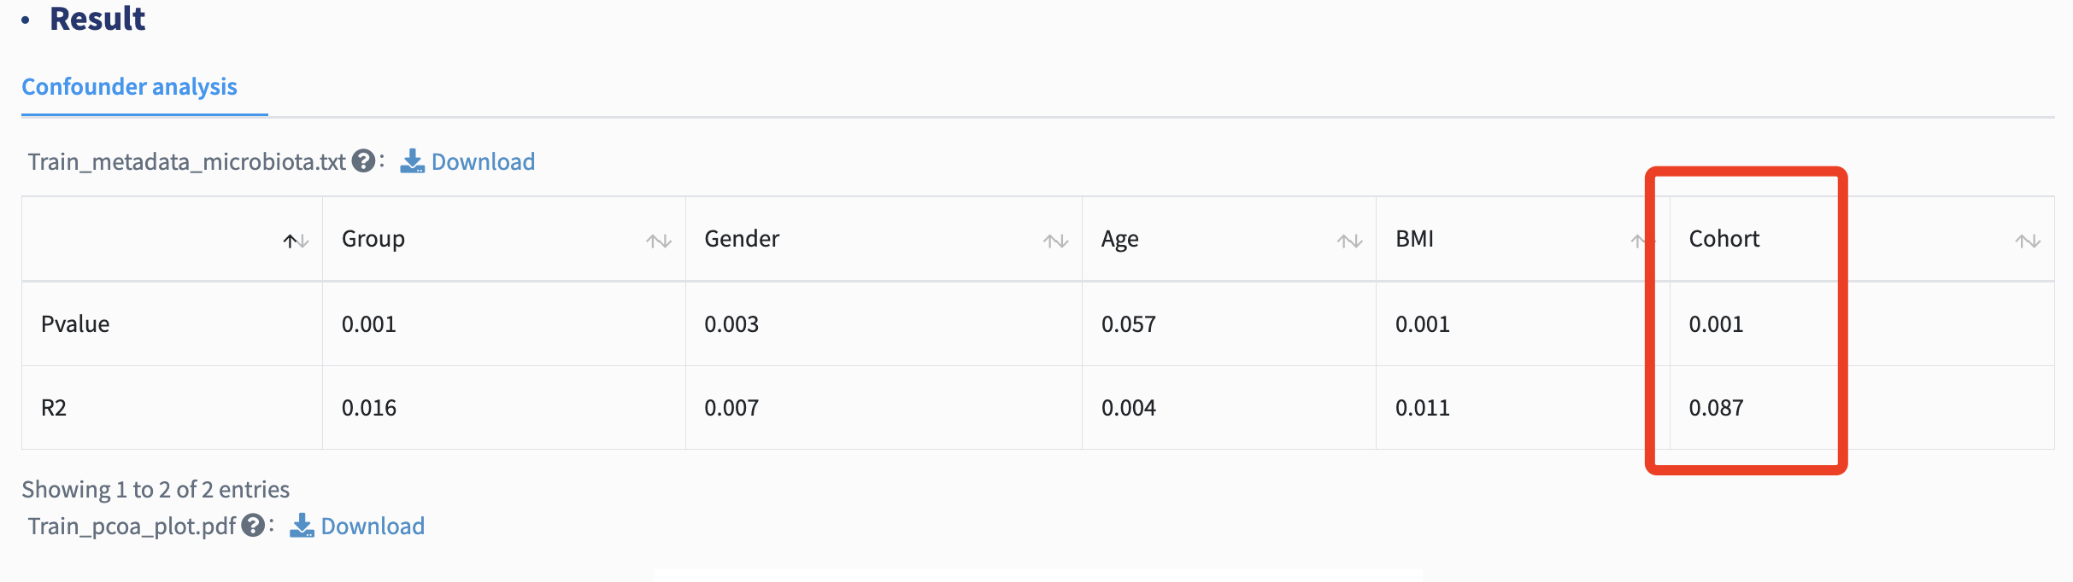Download the Train_pcoa_plot.pdf file link
Viewport: 2073px width, 582px height.
point(373,526)
